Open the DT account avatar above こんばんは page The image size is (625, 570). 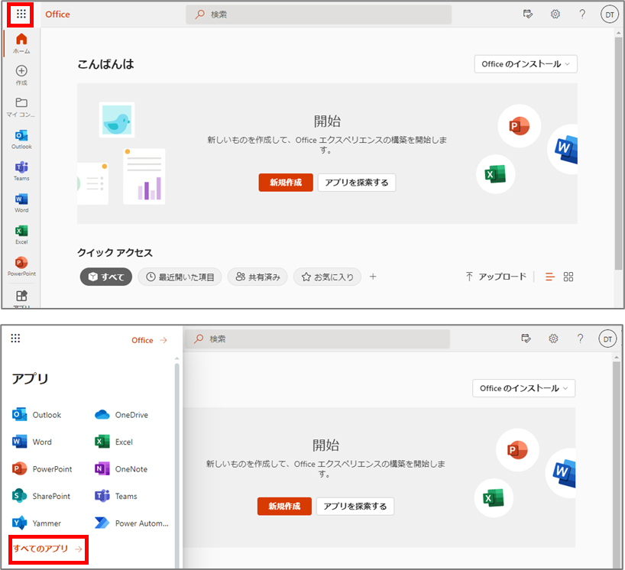(x=610, y=15)
